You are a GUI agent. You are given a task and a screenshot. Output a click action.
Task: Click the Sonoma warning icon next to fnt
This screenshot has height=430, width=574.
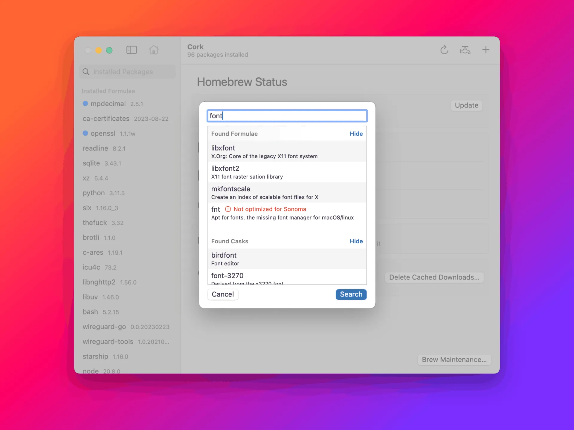point(228,209)
